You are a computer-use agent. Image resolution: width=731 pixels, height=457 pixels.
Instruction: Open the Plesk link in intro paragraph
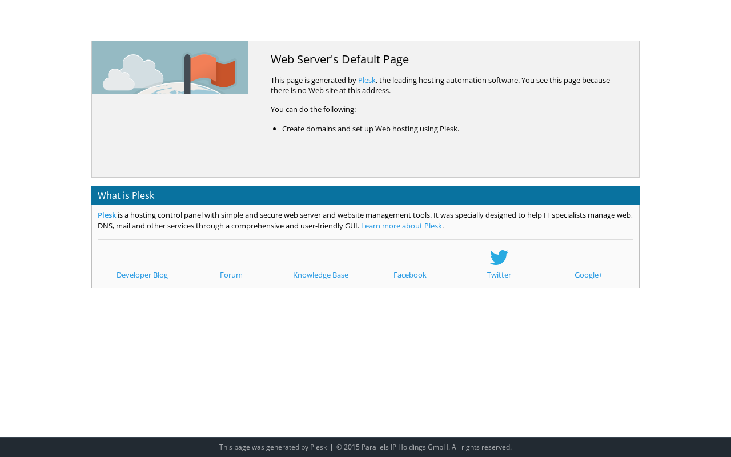pyautogui.click(x=367, y=80)
